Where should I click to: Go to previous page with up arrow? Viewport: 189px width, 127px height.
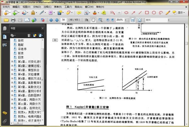(51, 20)
